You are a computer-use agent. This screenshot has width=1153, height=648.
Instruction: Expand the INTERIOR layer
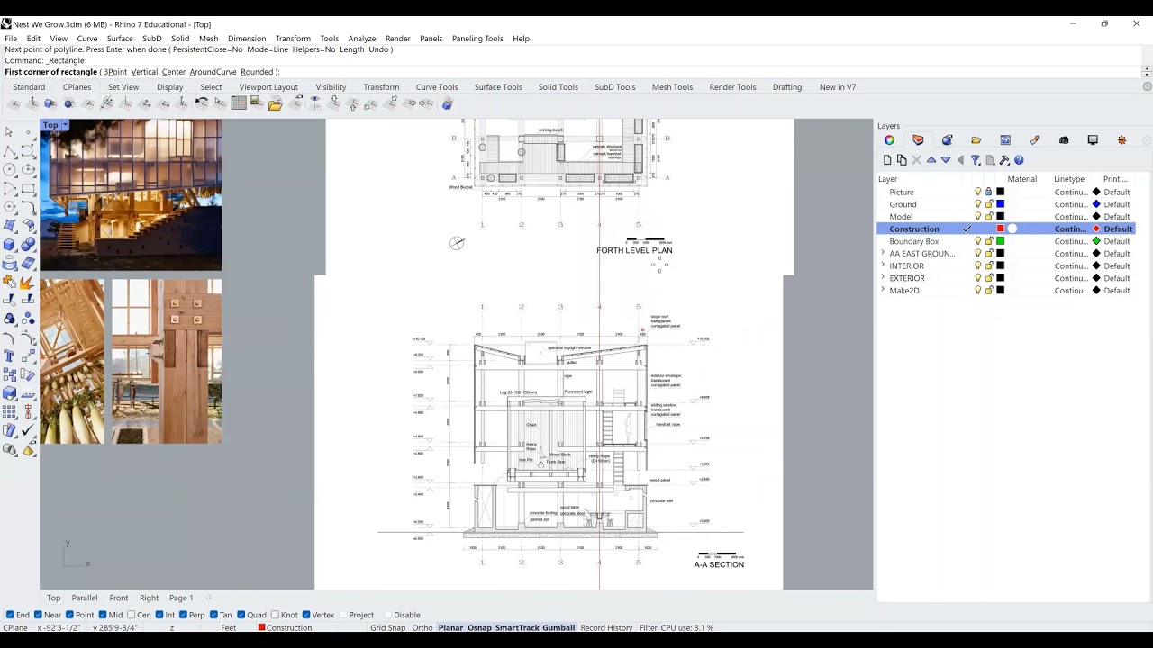click(x=883, y=265)
